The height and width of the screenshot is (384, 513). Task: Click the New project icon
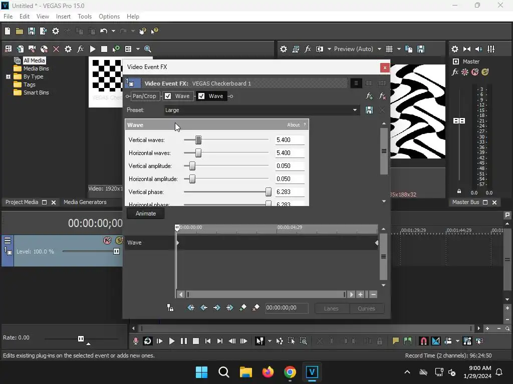(x=8, y=31)
